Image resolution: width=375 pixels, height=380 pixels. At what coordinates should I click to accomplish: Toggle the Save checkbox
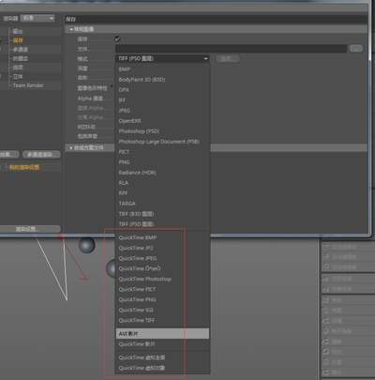click(x=117, y=39)
